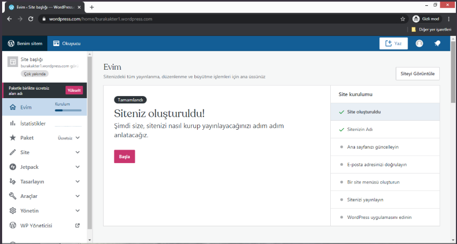Bookmark page with the star icon
The image size is (457, 244).
pos(403,18)
